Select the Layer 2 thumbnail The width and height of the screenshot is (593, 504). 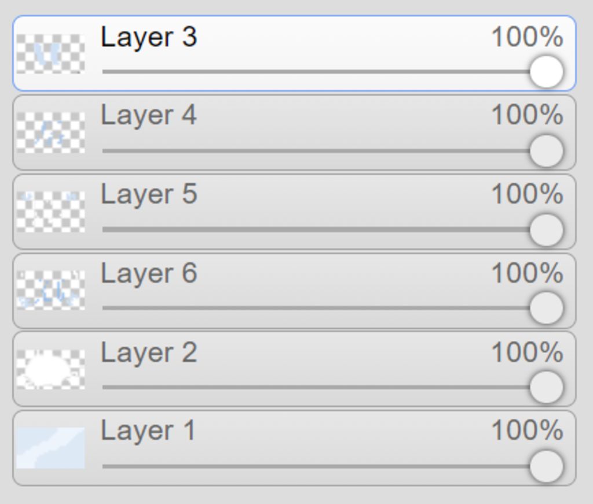(x=50, y=370)
